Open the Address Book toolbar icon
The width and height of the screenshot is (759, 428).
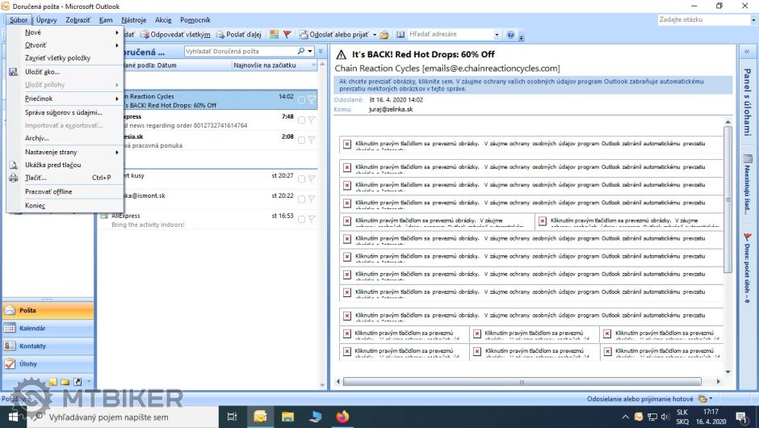coord(400,35)
